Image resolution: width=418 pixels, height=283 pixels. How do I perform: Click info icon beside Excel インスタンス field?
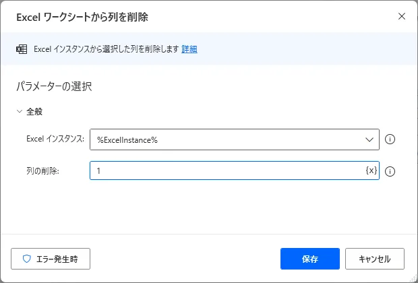click(x=390, y=139)
